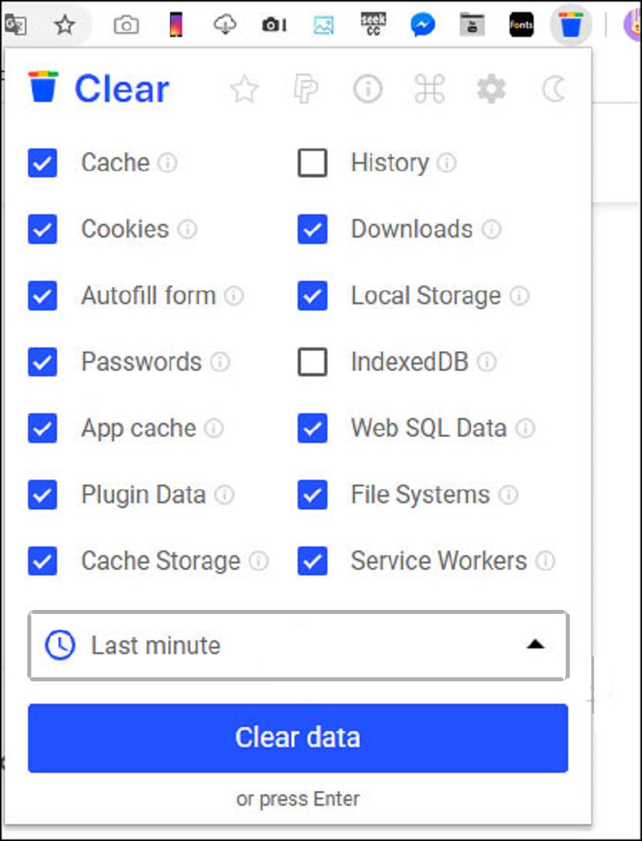Open settings gear icon in Clear popup

[491, 88]
